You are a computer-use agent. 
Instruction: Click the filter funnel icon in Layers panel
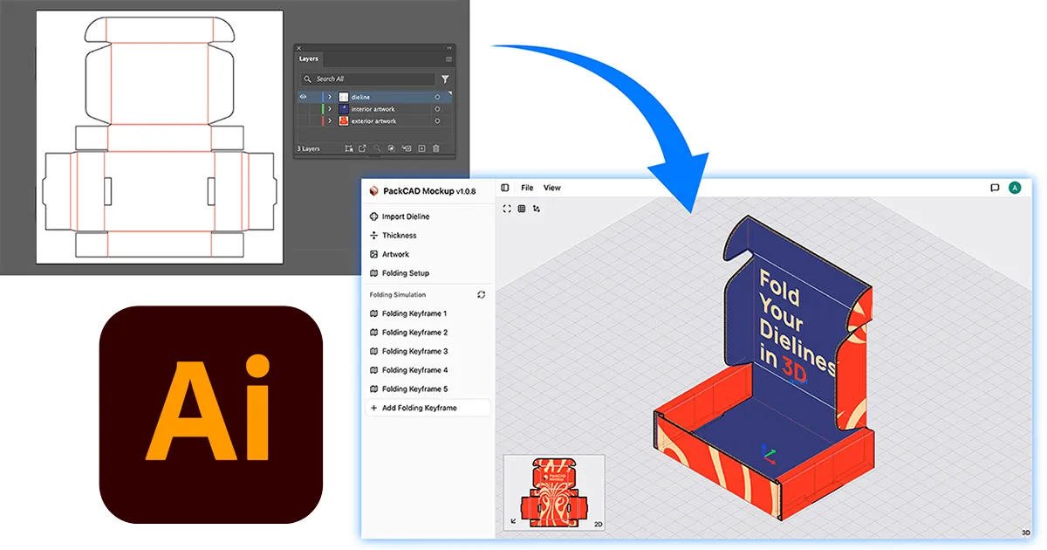coord(445,79)
